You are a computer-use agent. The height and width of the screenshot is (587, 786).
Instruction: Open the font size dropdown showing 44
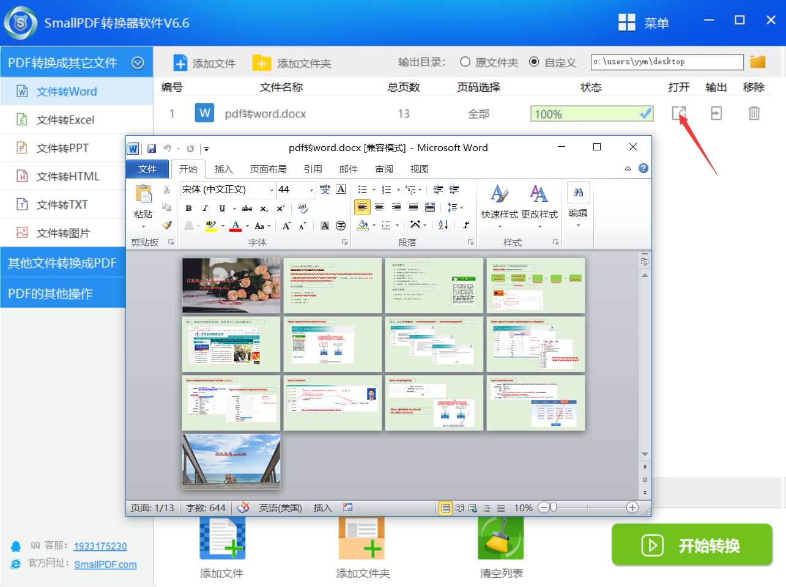[x=311, y=190]
